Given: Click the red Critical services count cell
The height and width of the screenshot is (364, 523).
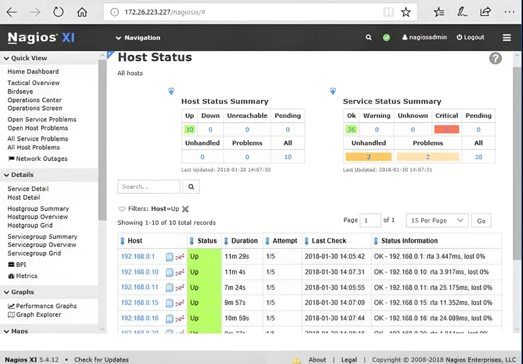Looking at the screenshot, I should click(447, 130).
